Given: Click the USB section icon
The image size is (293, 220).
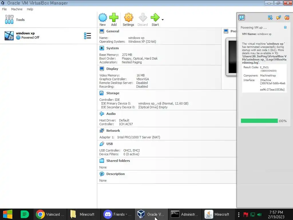Looking at the screenshot, I should pyautogui.click(x=102, y=144).
